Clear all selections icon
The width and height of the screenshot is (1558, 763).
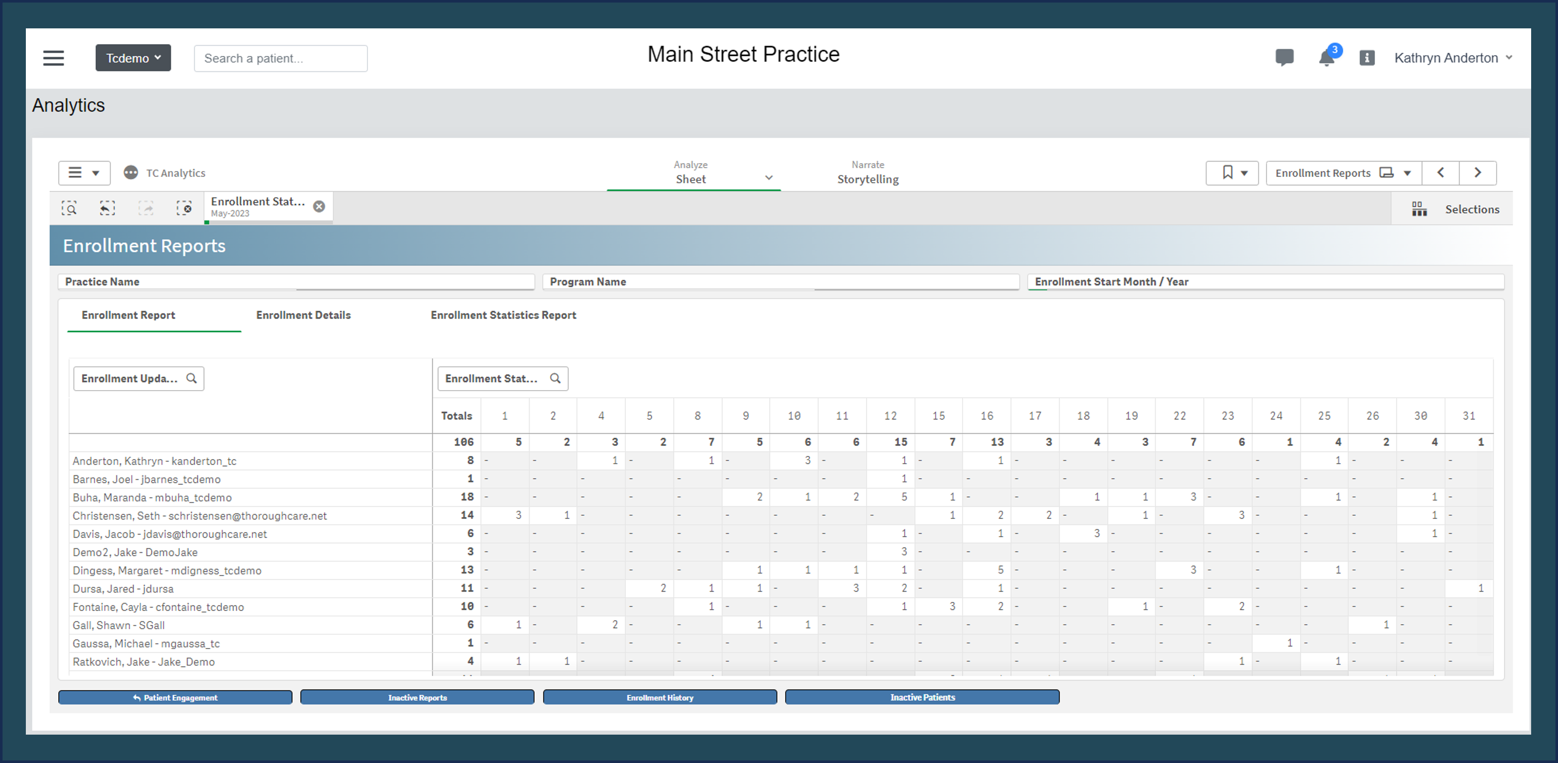(x=184, y=209)
